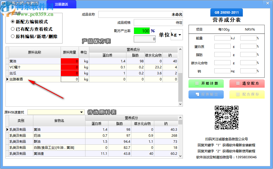Image resolution: width=273 pixels, height=169 pixels.
Task: Click the report icon on 报表输出
Action: click(x=197, y=94)
